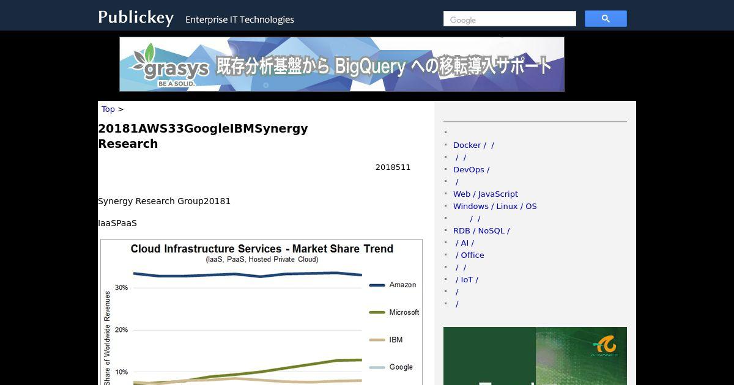734x385 pixels.
Task: Go to the Top breadcrumb link
Action: pos(108,109)
